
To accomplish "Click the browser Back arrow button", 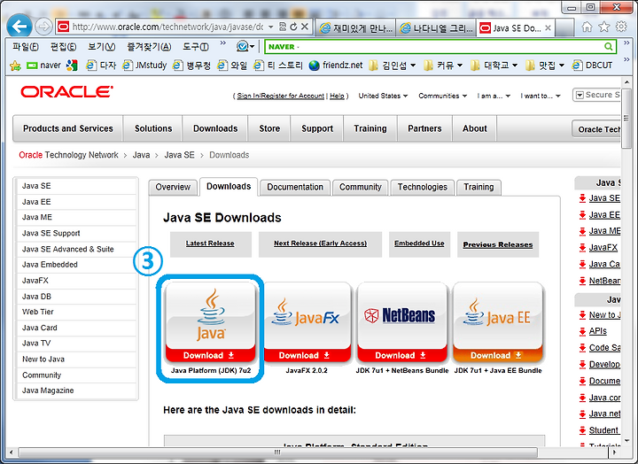I will point(19,27).
